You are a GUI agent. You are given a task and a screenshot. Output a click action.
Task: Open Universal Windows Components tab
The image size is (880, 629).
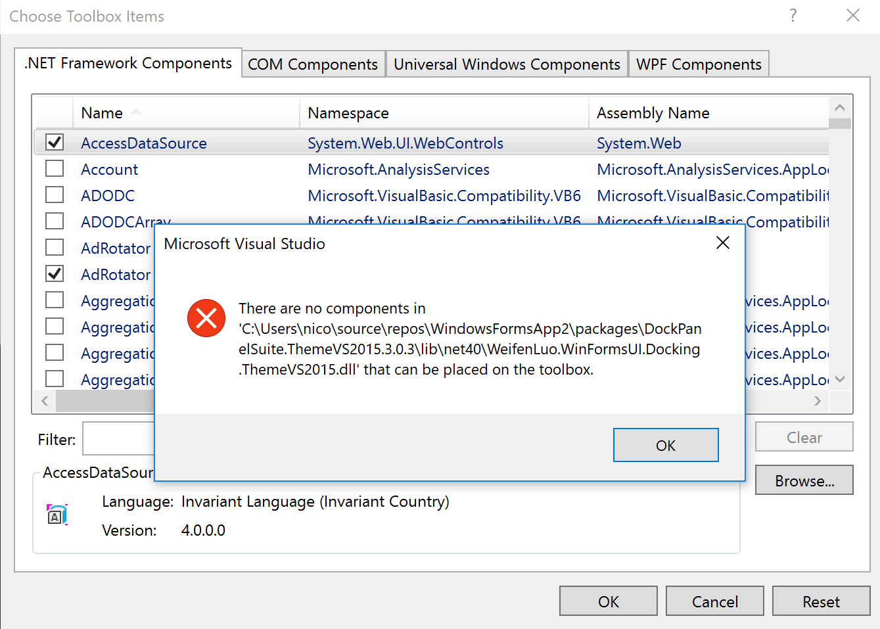[x=507, y=64]
